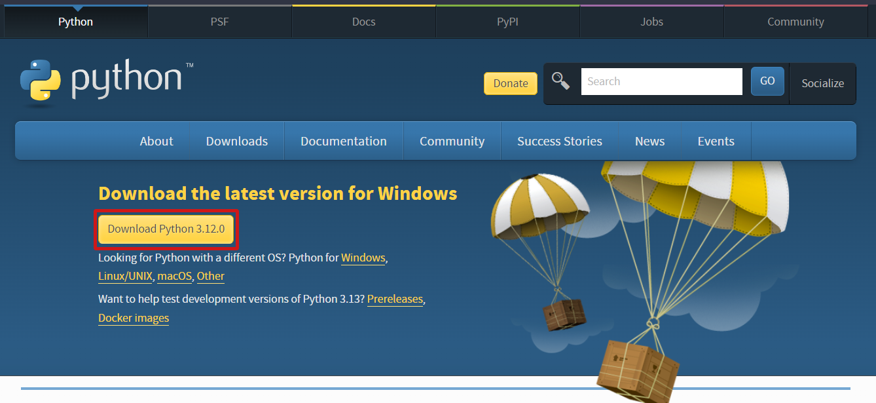876x403 pixels.
Task: Open the Prereleases link for Python 3.13
Action: coord(395,299)
